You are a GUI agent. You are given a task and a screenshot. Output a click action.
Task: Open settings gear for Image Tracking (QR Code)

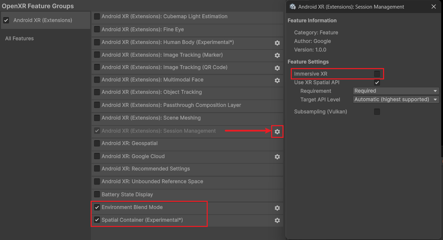277,68
